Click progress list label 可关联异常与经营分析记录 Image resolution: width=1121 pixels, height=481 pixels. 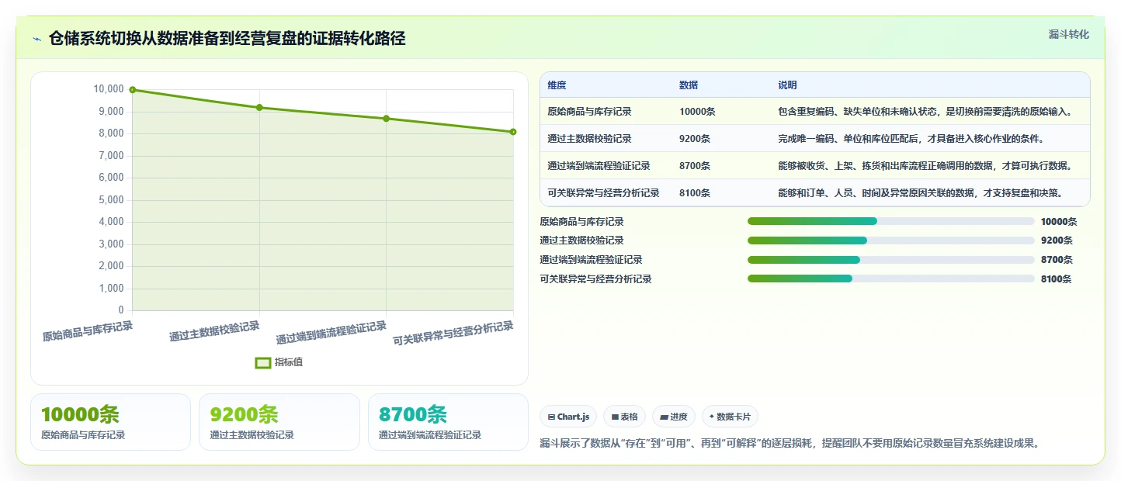(x=595, y=279)
